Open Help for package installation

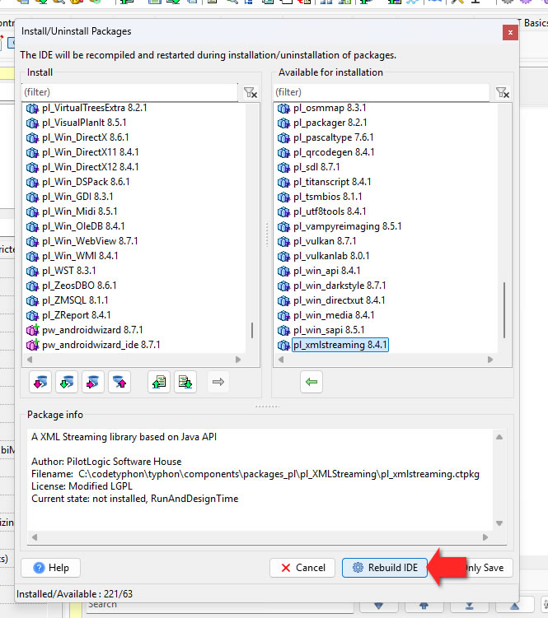click(50, 568)
